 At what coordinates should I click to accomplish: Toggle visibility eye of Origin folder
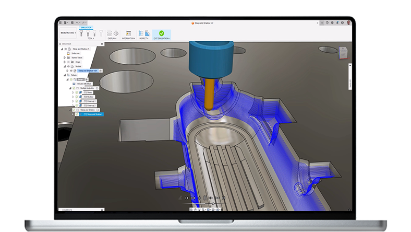[x=68, y=62]
